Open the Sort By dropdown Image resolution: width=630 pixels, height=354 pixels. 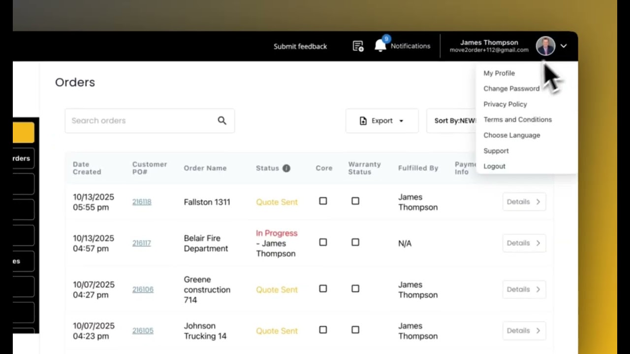pyautogui.click(x=454, y=121)
